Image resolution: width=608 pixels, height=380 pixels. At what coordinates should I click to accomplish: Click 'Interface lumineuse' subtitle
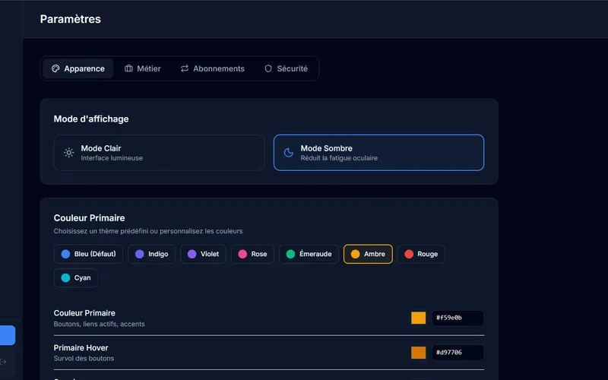coord(112,158)
